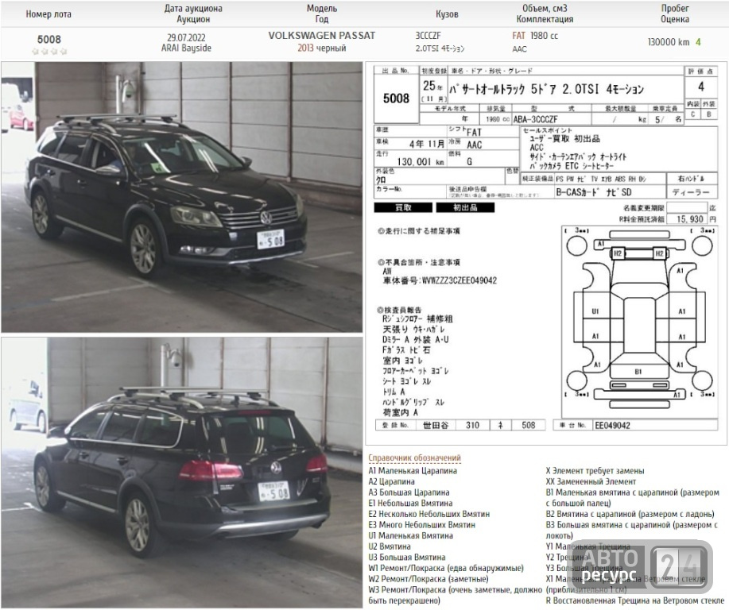Click the black 買取 label on sheet
Viewport: 729px width, 610px height.
403,207
